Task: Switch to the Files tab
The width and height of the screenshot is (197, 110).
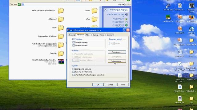Action: 88,35
